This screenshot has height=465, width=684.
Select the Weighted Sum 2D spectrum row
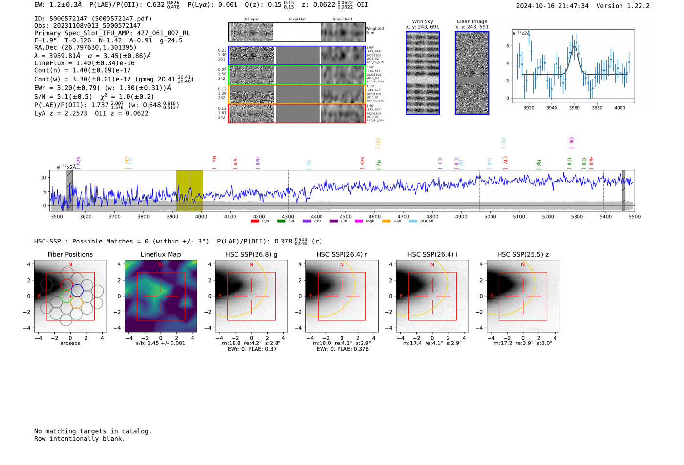pos(297,32)
